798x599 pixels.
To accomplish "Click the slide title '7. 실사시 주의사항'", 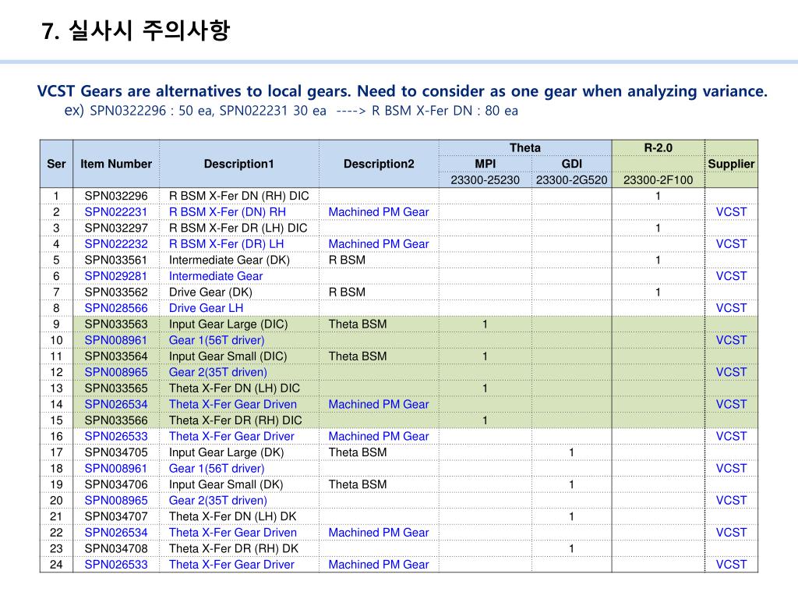I will pyautogui.click(x=136, y=30).
